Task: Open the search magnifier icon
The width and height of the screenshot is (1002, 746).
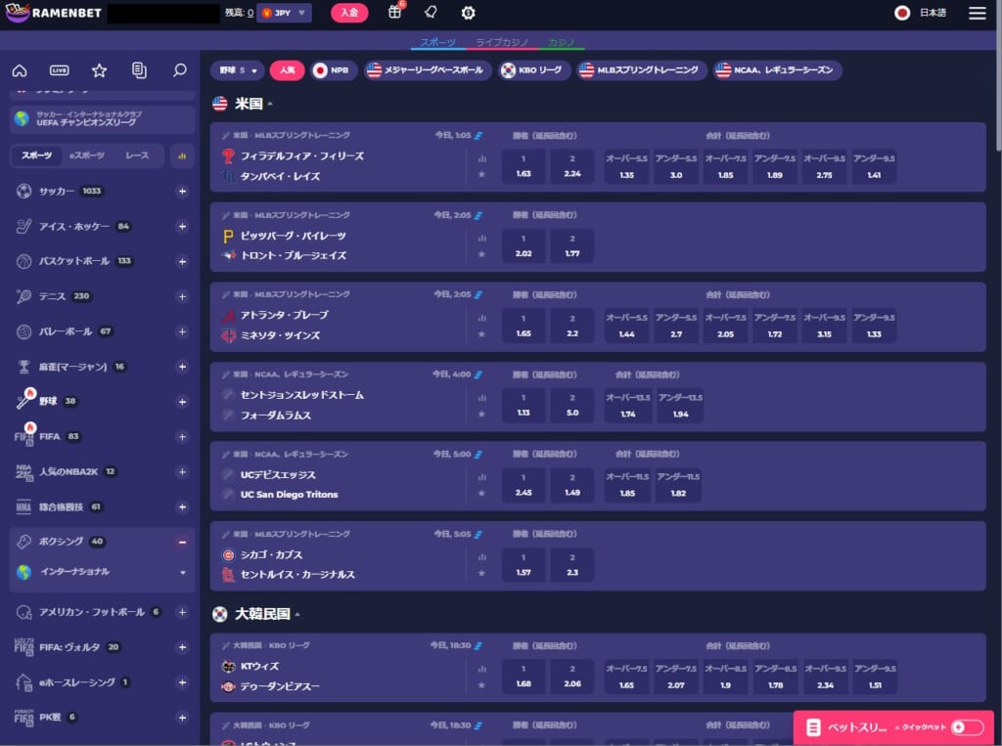Action: (180, 70)
